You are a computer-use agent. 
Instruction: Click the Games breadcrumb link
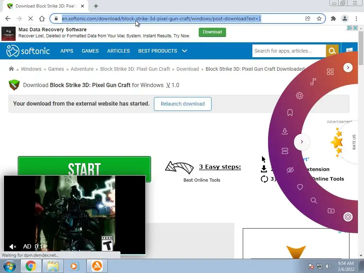coord(56,69)
